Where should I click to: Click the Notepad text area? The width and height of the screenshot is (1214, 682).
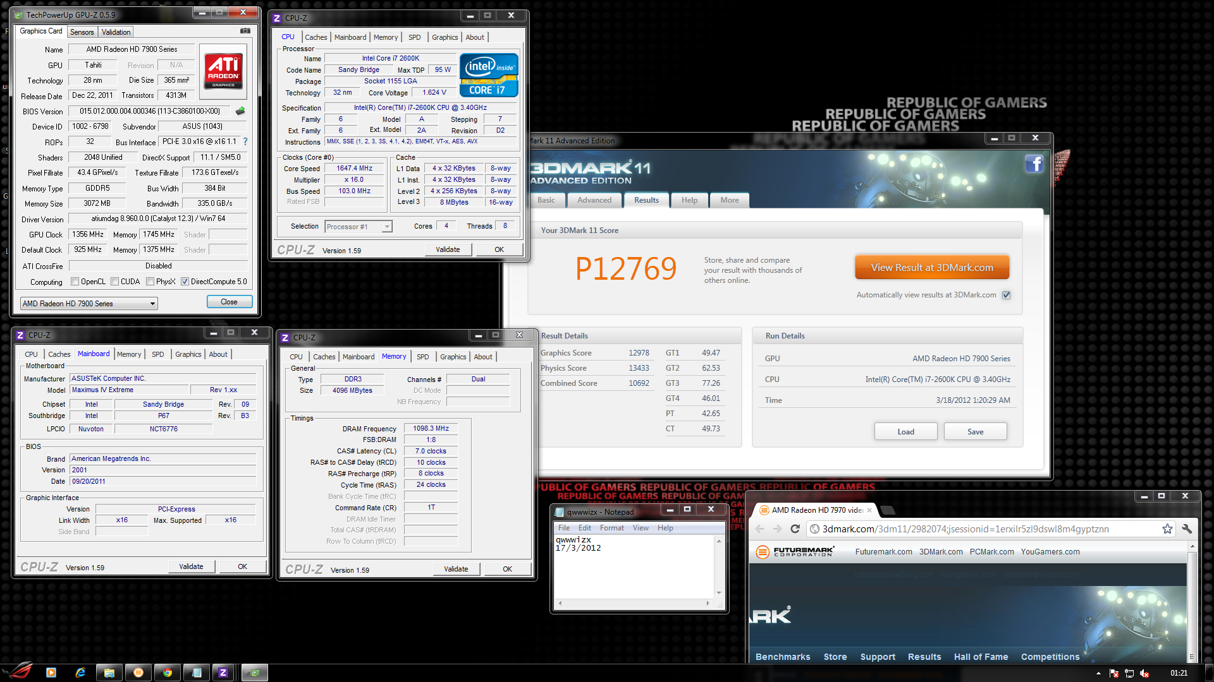point(634,567)
